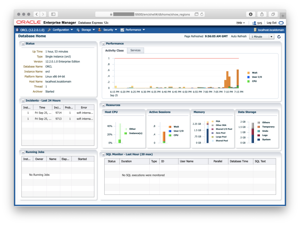The image size is (300, 225).
Task: Sort running jobs by Owner column
Action: 40,159
